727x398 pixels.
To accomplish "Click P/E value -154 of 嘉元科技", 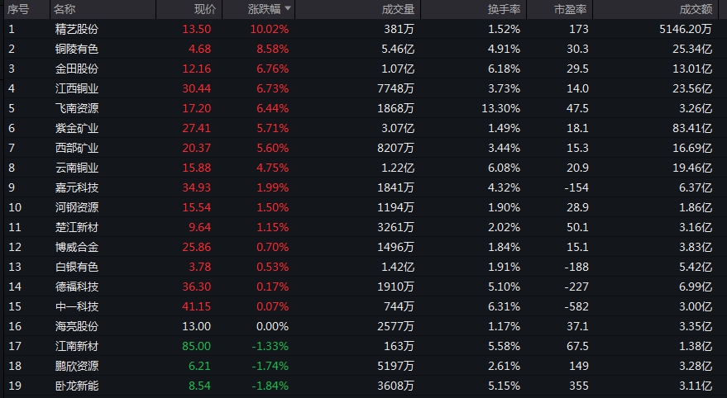I will point(576,188).
